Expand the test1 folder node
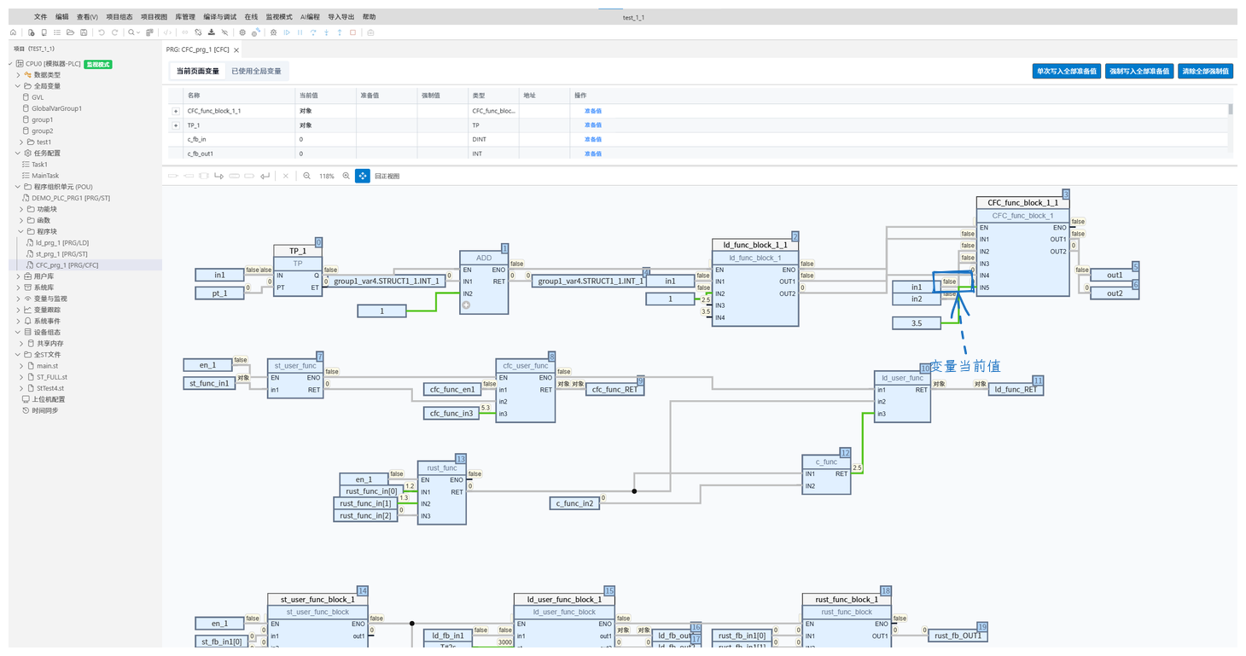This screenshot has width=1246, height=656. (x=21, y=142)
